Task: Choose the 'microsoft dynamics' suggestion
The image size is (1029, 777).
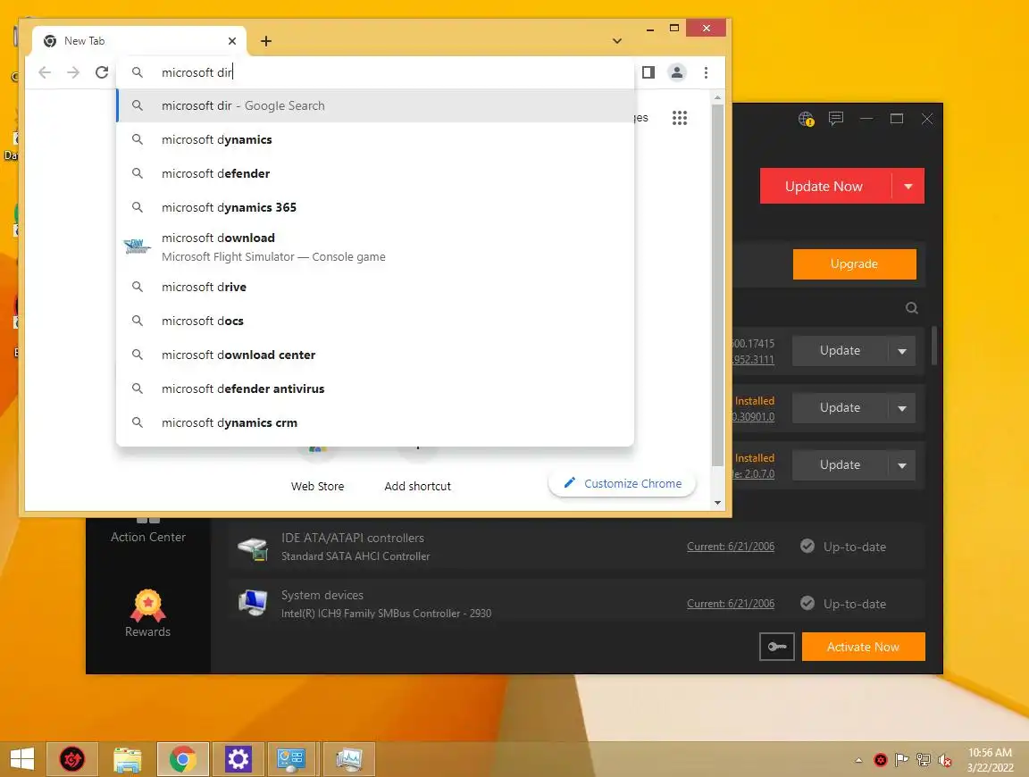Action: (375, 140)
